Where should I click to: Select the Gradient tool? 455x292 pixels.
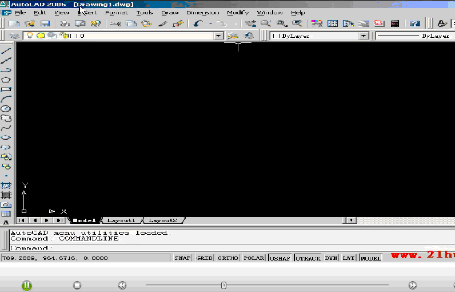pyautogui.click(x=6, y=195)
